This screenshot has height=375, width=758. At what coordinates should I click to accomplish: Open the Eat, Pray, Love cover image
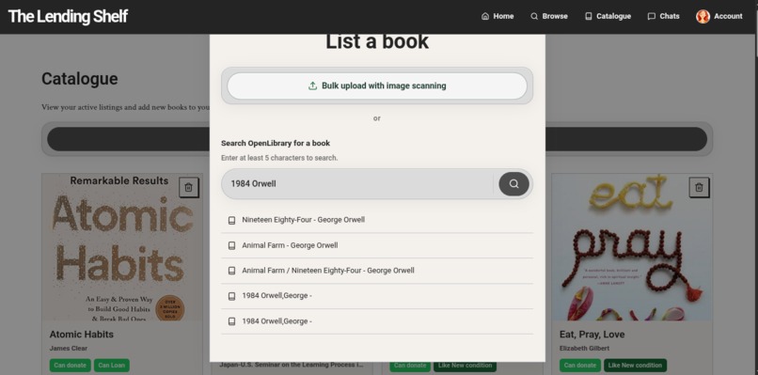coord(632,247)
